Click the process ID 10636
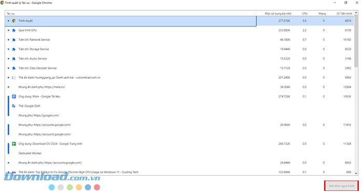 pos(347,96)
